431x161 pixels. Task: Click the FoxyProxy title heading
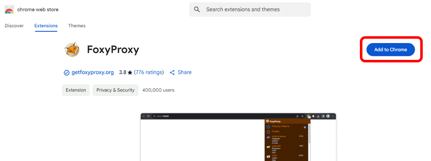(x=113, y=50)
